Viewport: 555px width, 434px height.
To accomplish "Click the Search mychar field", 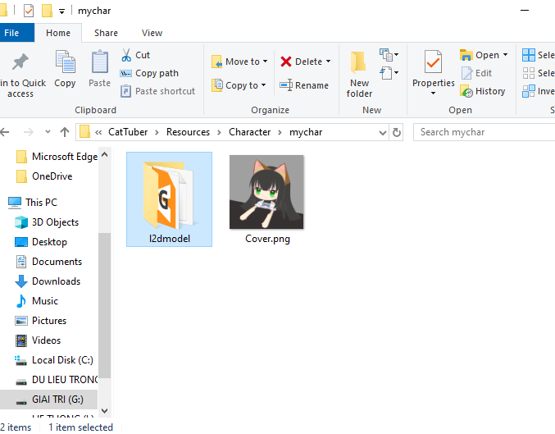I will tap(484, 132).
